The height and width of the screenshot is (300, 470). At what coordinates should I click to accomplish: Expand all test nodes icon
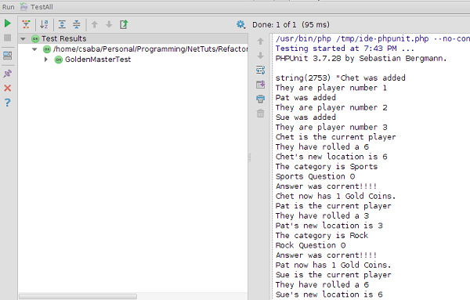click(x=62, y=24)
